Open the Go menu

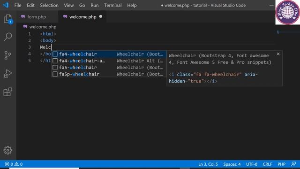[82, 5]
